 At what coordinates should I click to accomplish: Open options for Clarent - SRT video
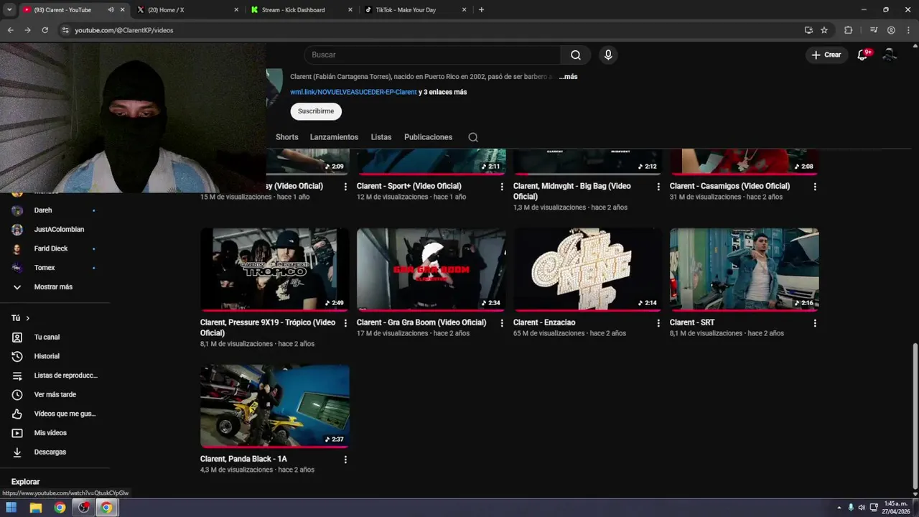click(815, 323)
